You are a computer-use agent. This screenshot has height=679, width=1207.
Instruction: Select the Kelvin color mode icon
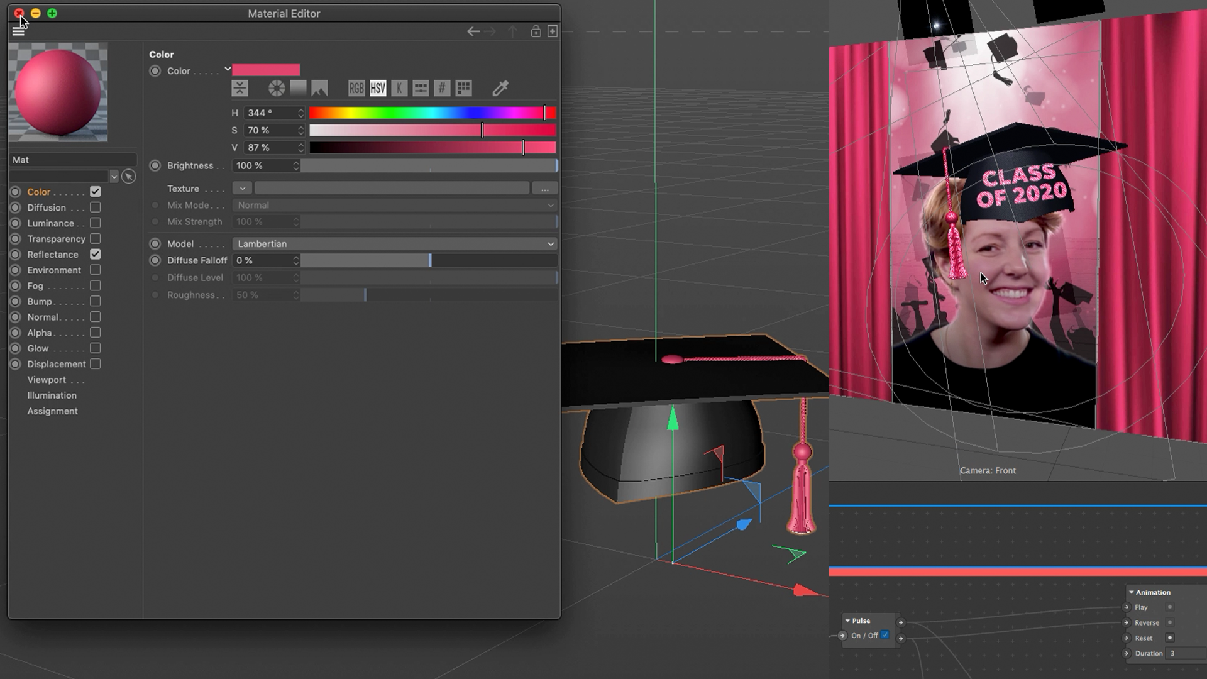click(399, 89)
